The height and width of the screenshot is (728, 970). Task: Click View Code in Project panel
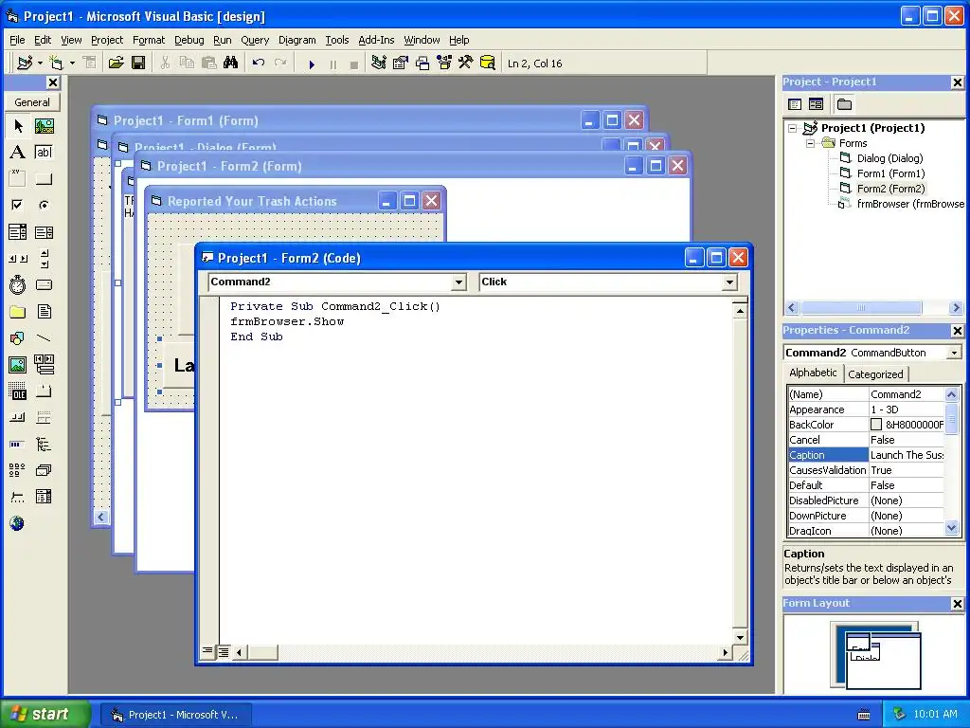click(x=795, y=104)
